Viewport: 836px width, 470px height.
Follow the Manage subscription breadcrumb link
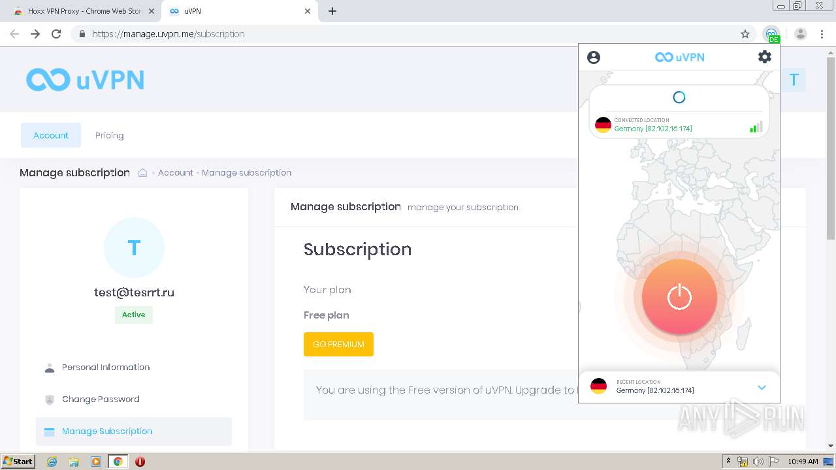[246, 172]
